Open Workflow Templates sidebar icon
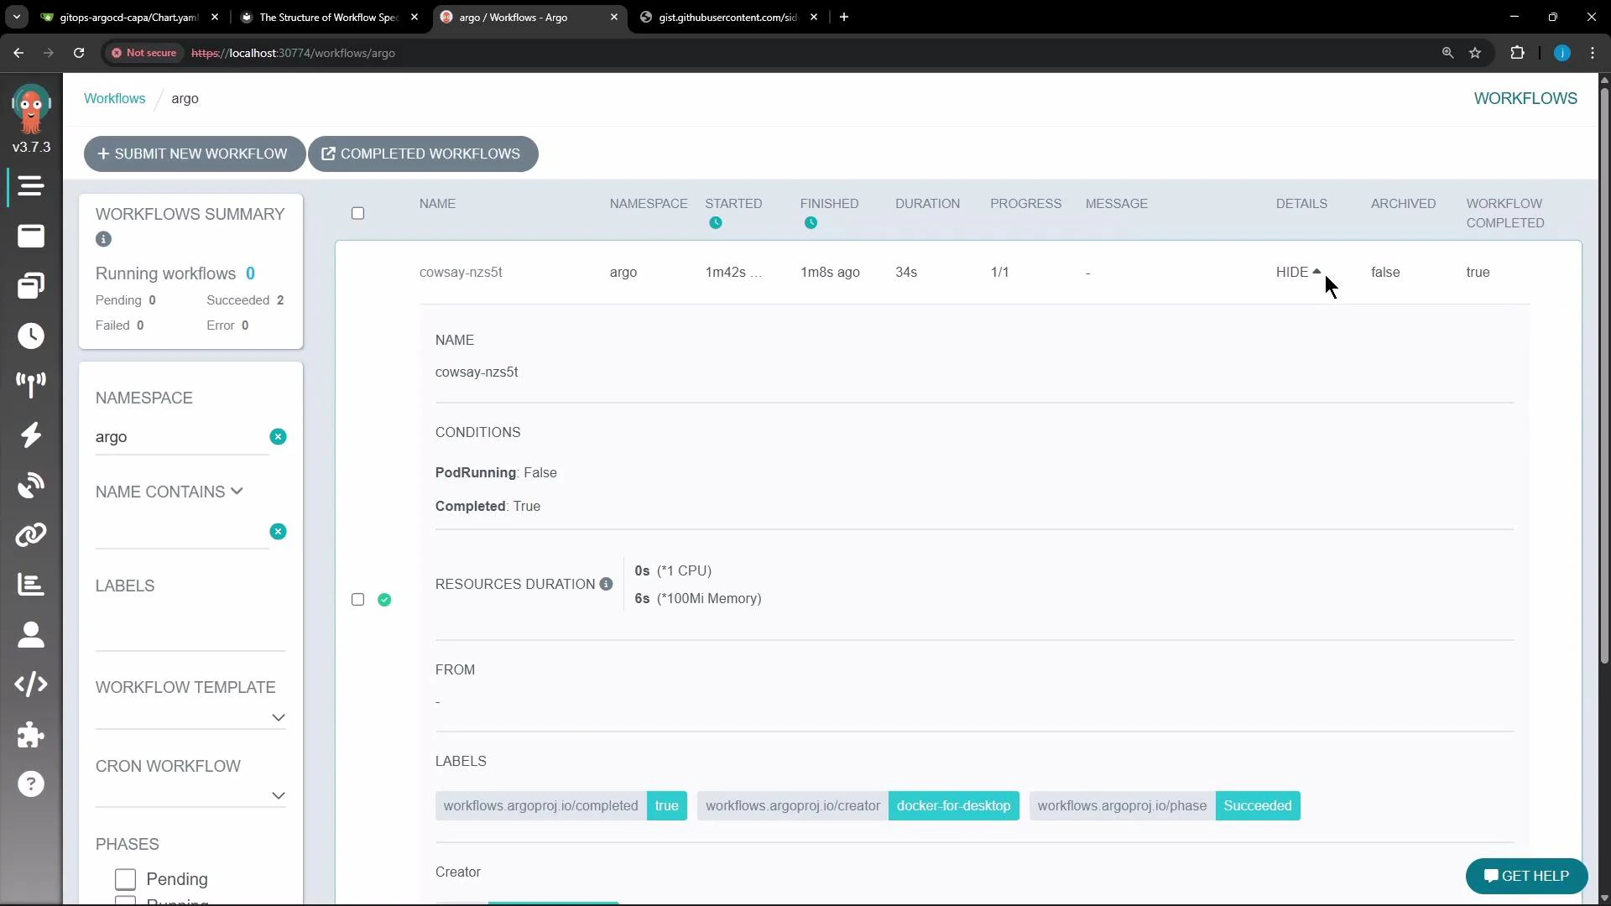This screenshot has width=1611, height=906. [31, 236]
